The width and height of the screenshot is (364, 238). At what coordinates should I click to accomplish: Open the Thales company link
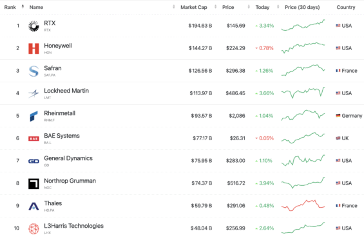pyautogui.click(x=53, y=203)
